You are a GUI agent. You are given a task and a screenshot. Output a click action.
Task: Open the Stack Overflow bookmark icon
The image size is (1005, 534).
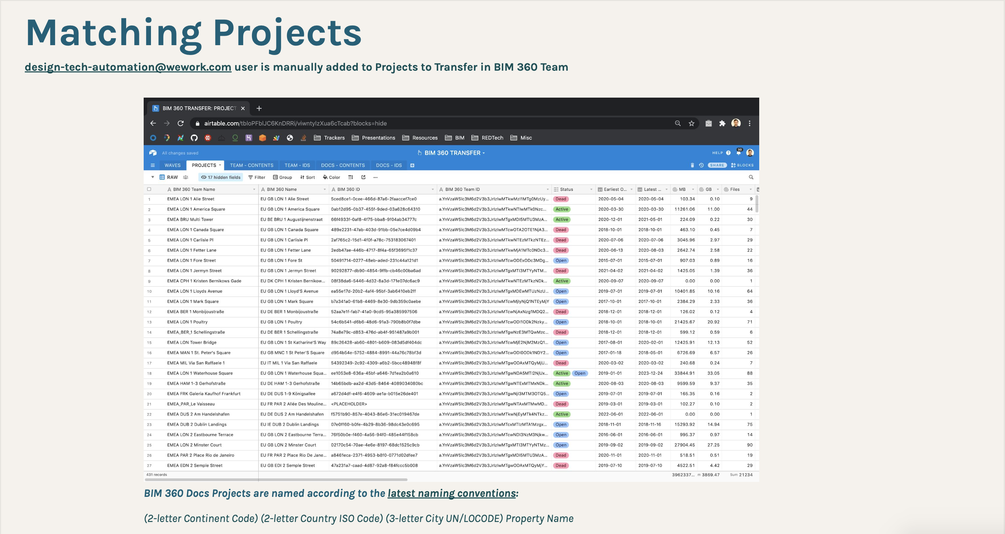pyautogui.click(x=303, y=138)
